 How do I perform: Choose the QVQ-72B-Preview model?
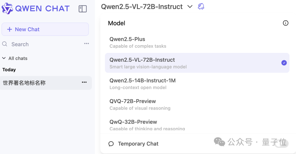click(197, 104)
